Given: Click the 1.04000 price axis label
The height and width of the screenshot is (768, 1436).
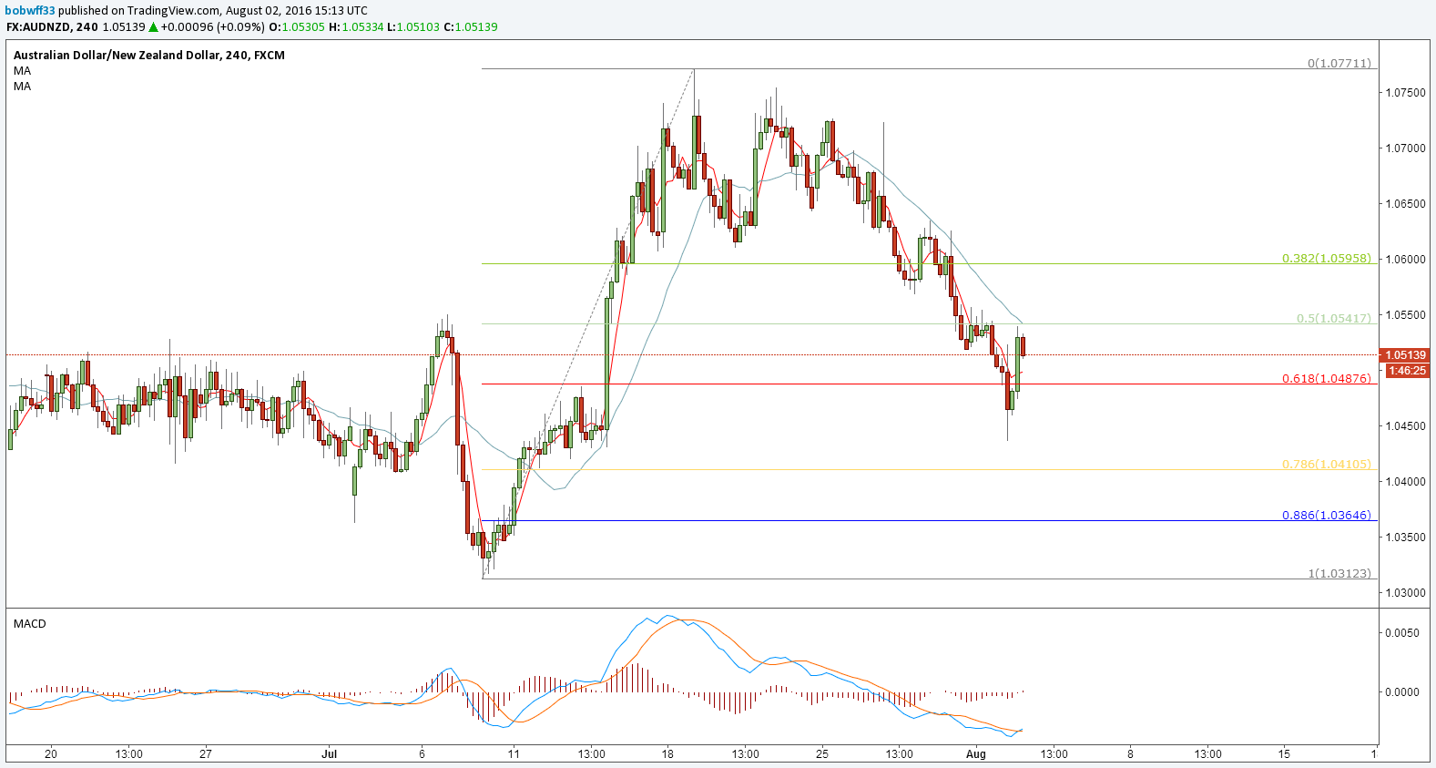Looking at the screenshot, I should point(1406,482).
